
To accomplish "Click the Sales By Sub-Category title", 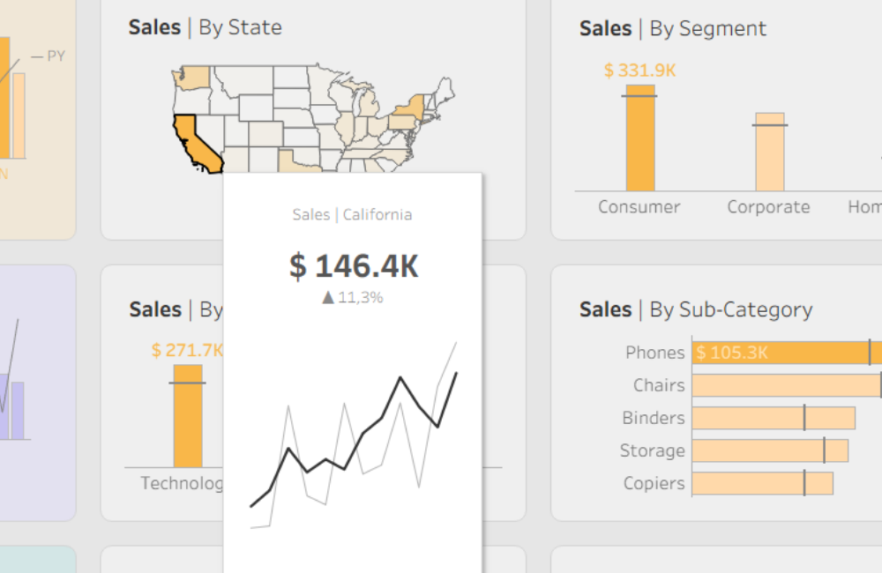I will coord(695,309).
